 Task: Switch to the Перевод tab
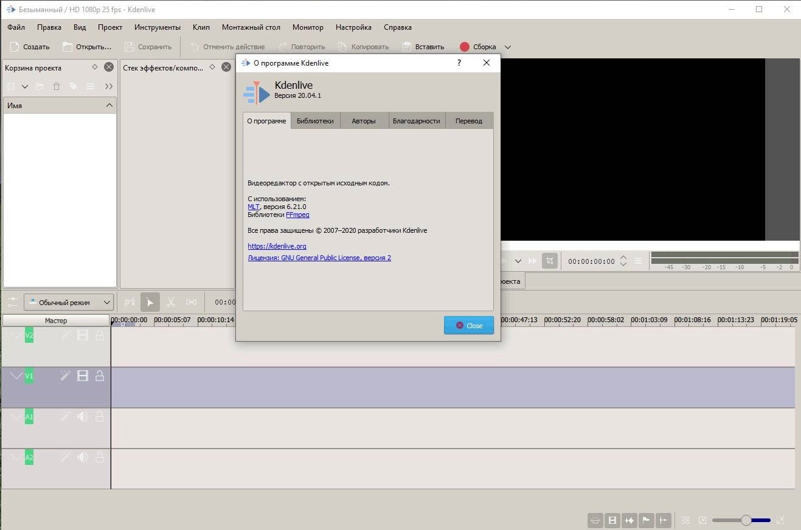(x=469, y=121)
